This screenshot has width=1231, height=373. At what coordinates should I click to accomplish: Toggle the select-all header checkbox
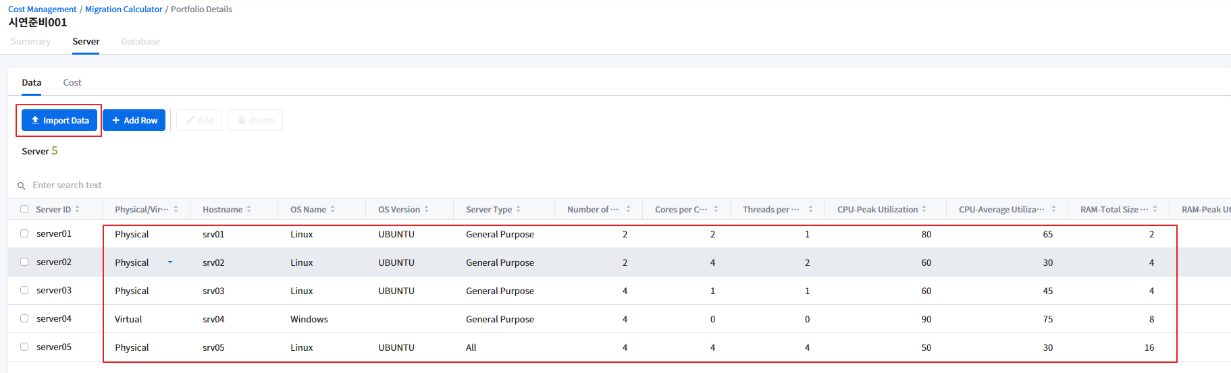[x=24, y=209]
